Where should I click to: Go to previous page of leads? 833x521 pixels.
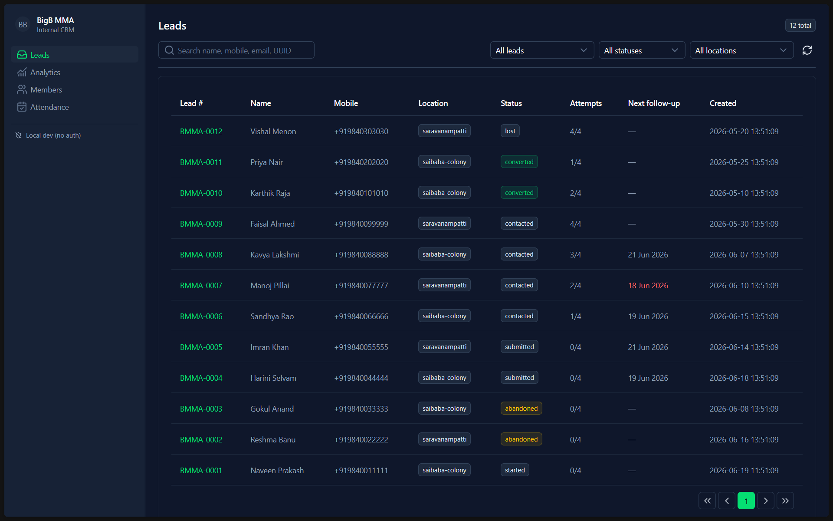click(x=727, y=501)
